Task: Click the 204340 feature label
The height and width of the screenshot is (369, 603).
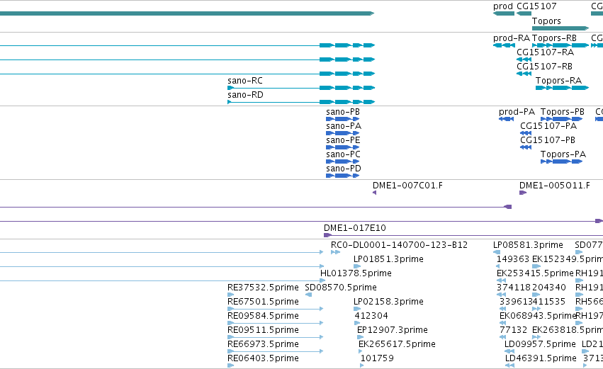Action: click(x=549, y=288)
